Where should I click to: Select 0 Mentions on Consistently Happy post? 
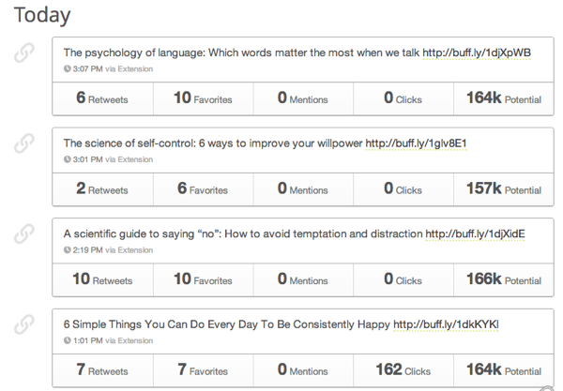(302, 369)
